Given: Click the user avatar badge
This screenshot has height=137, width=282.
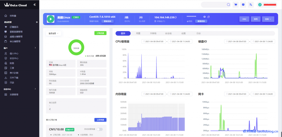Looking at the screenshot, I should point(260,5).
